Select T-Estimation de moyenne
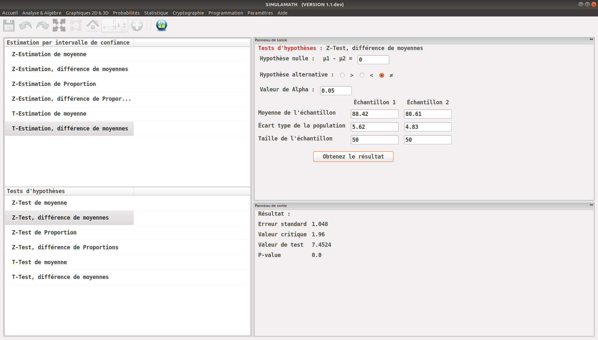The width and height of the screenshot is (598, 340). (69, 114)
